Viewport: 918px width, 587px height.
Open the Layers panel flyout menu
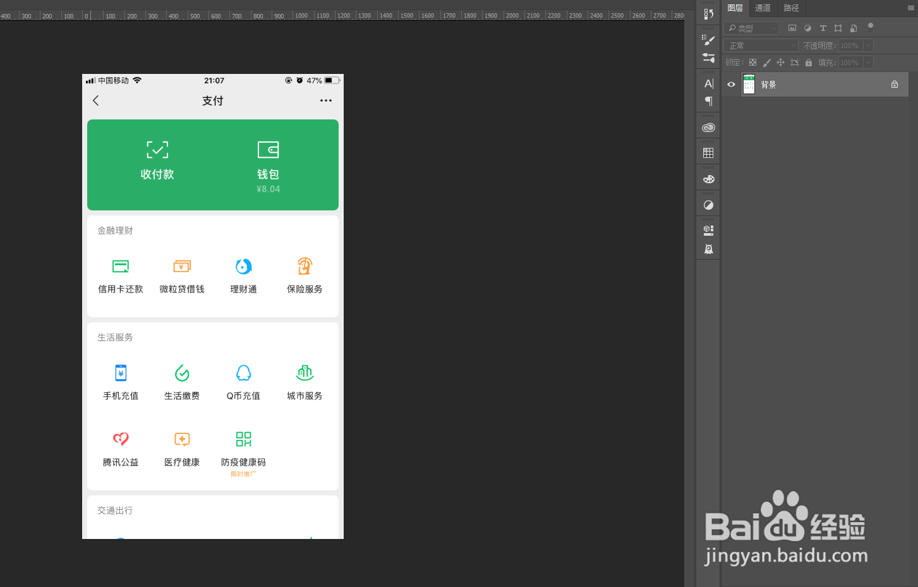[x=911, y=8]
